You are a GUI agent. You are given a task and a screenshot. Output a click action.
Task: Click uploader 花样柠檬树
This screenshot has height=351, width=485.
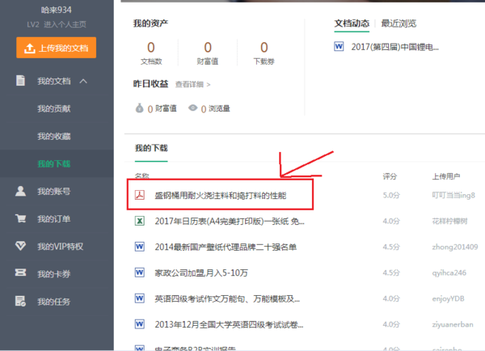coord(449,221)
